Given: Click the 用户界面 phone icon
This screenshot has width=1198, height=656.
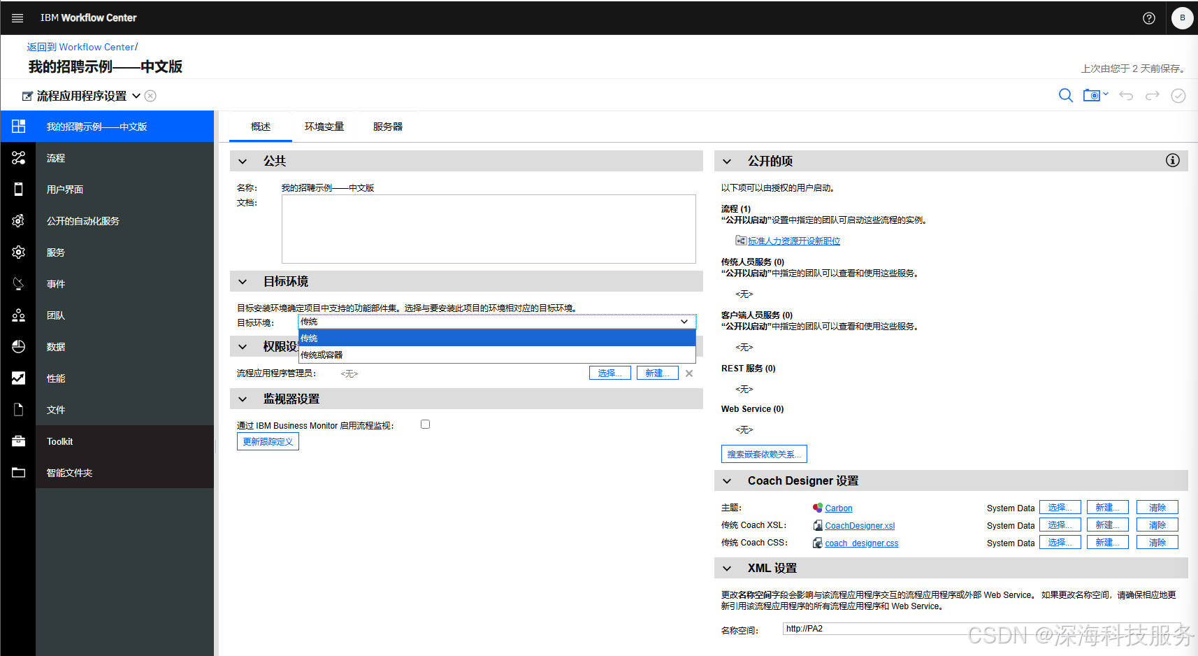Looking at the screenshot, I should pyautogui.click(x=18, y=190).
